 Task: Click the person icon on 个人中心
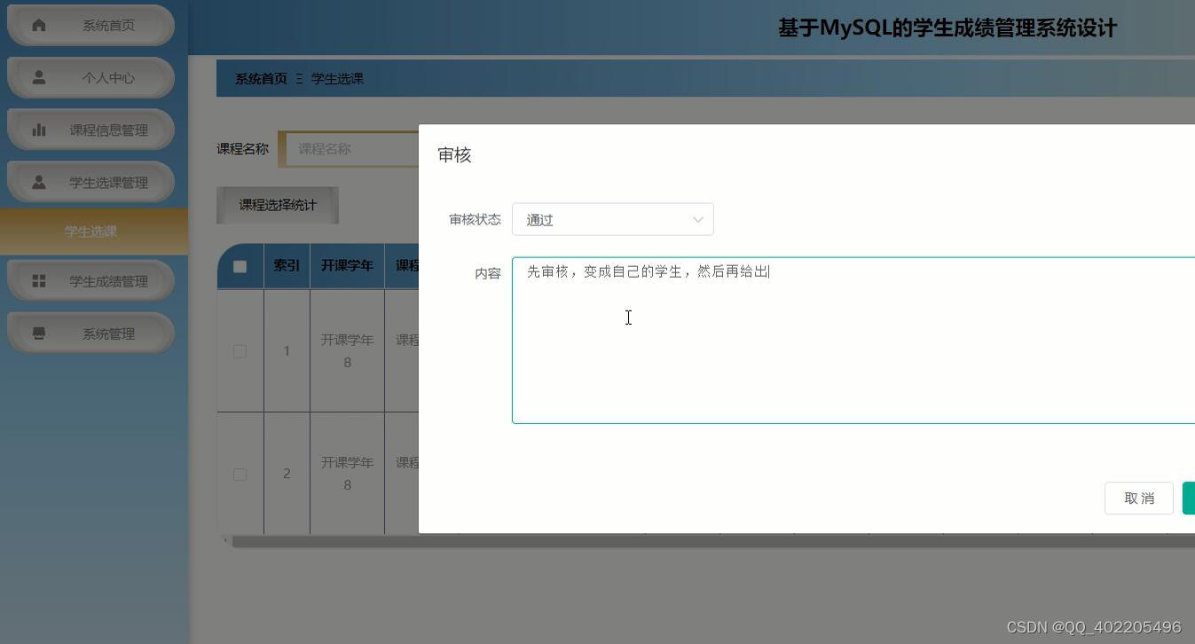39,77
